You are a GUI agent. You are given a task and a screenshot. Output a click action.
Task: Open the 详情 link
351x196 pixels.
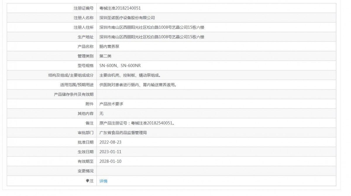103,181
